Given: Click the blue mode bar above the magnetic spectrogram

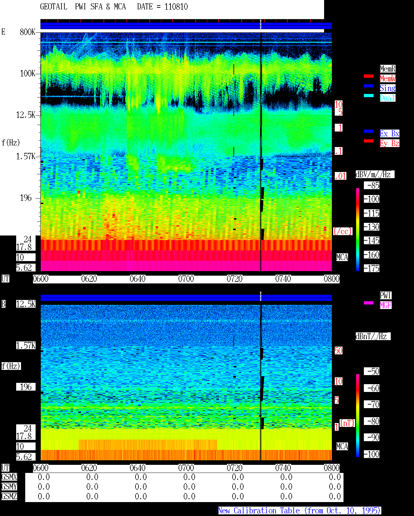Looking at the screenshot, I should pos(186,298).
